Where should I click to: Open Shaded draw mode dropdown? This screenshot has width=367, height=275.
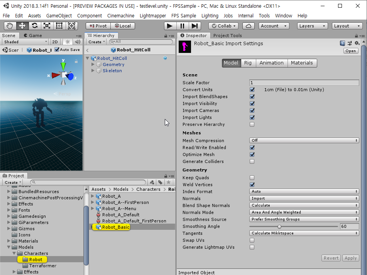tap(25, 42)
